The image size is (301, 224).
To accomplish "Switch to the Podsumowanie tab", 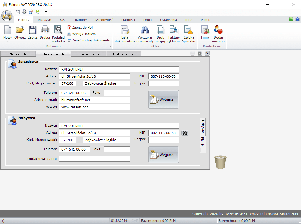I will pos(124,54).
